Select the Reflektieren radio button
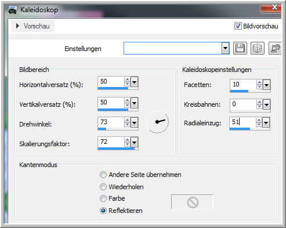Viewport: 286px width, 228px height. coord(103,211)
